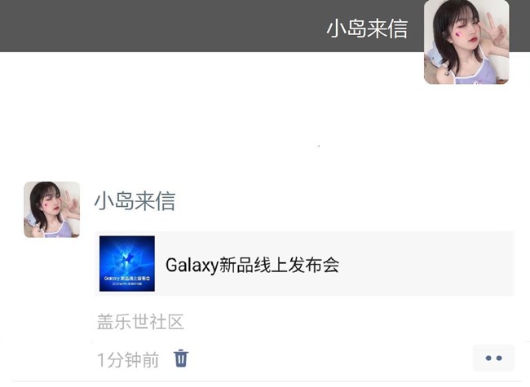
Task: Open the Galaxy新品线上发布会 link title
Action: click(x=252, y=265)
